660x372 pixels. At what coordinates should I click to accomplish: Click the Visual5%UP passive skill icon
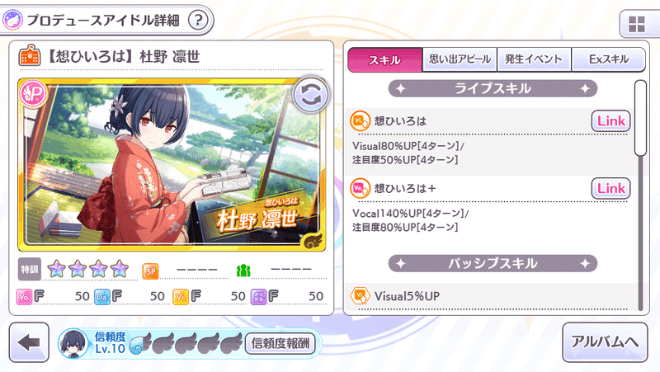pyautogui.click(x=360, y=295)
